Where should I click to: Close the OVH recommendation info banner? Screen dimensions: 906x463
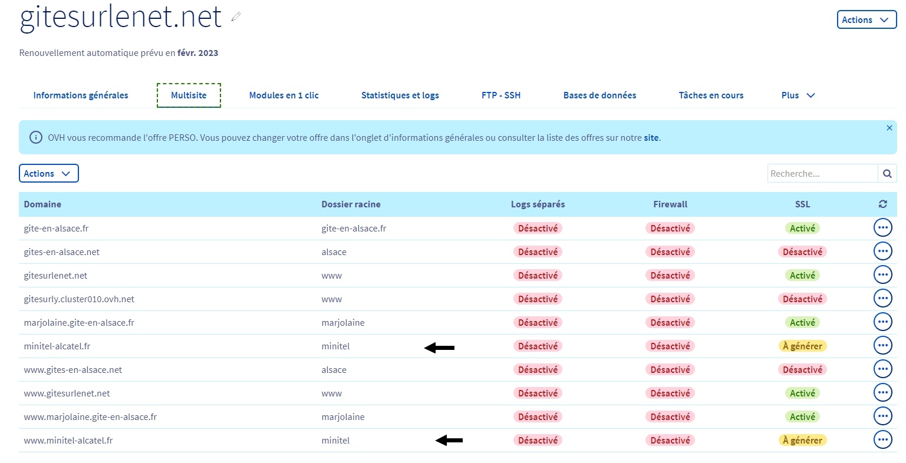[x=889, y=128]
